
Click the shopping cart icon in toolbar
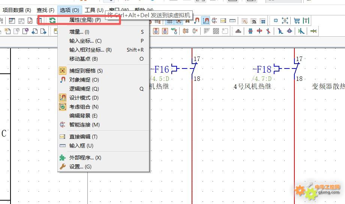297,21
